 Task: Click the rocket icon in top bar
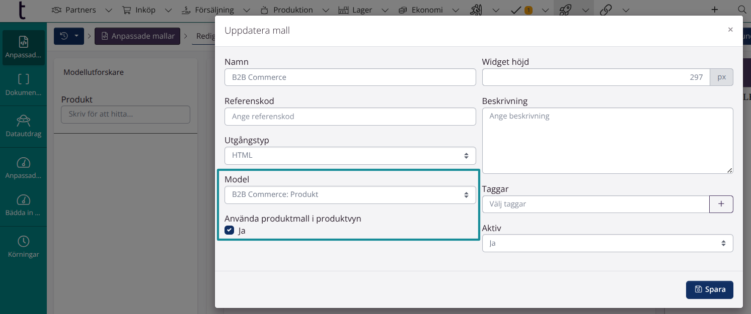coord(566,10)
